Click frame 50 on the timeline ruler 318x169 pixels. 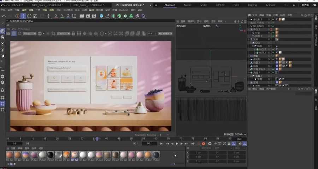coord(131,139)
